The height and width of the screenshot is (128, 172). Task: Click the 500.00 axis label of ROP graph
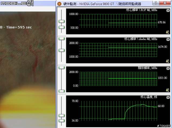tap(74, 28)
